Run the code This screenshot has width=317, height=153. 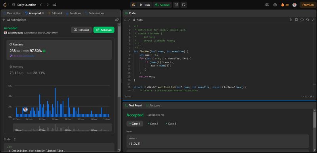pos(145,5)
